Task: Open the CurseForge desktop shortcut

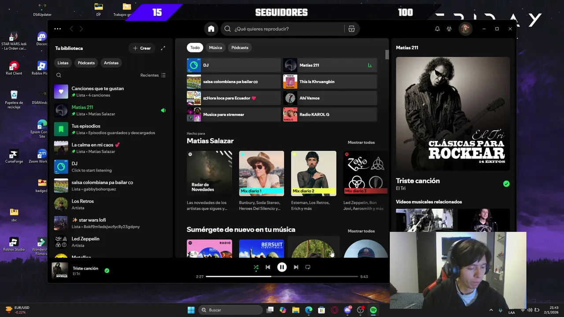Action: pyautogui.click(x=14, y=156)
